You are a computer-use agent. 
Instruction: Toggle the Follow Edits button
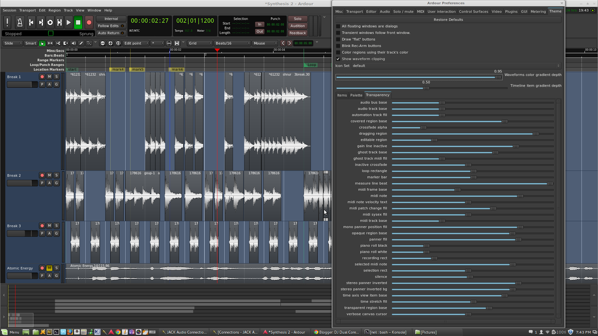tap(111, 26)
